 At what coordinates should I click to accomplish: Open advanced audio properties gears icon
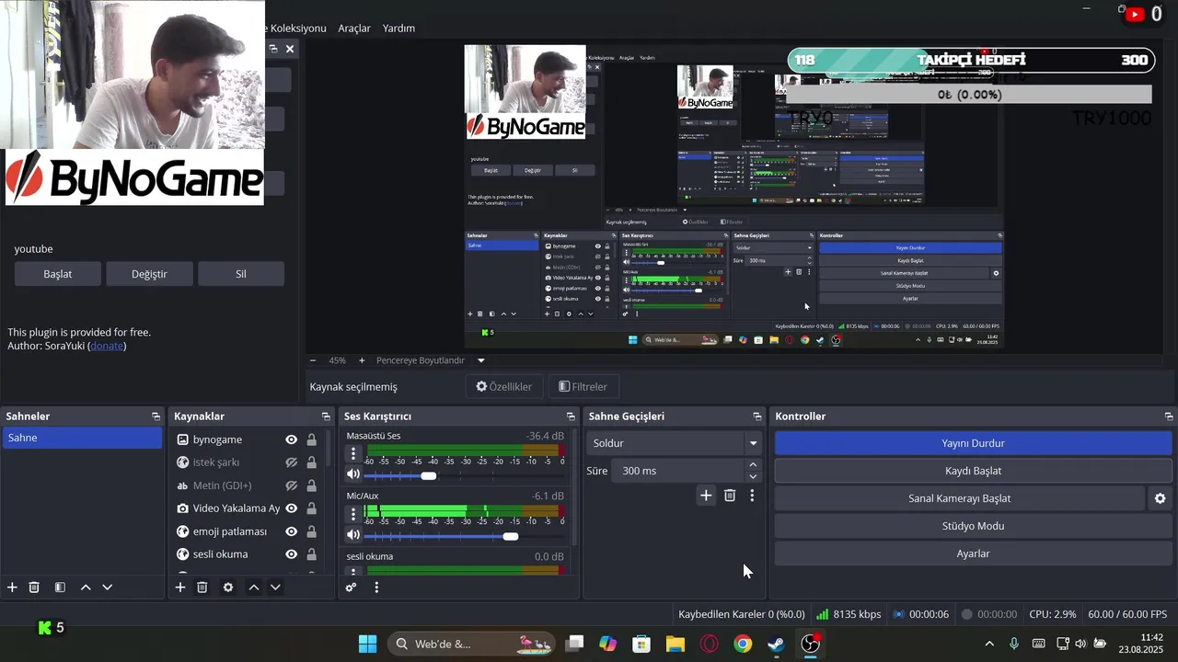coord(351,588)
